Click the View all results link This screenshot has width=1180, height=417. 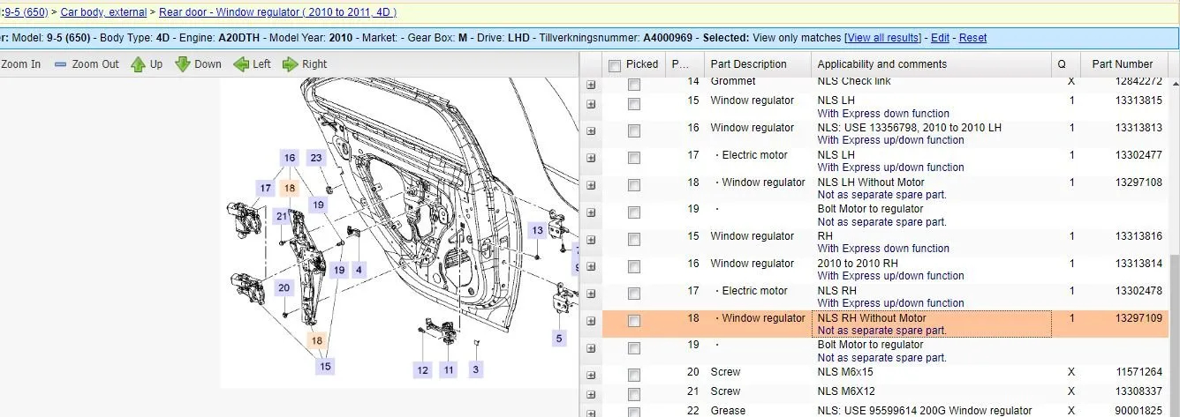click(882, 38)
